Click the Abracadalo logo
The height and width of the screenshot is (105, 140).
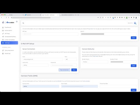coord(8,22)
